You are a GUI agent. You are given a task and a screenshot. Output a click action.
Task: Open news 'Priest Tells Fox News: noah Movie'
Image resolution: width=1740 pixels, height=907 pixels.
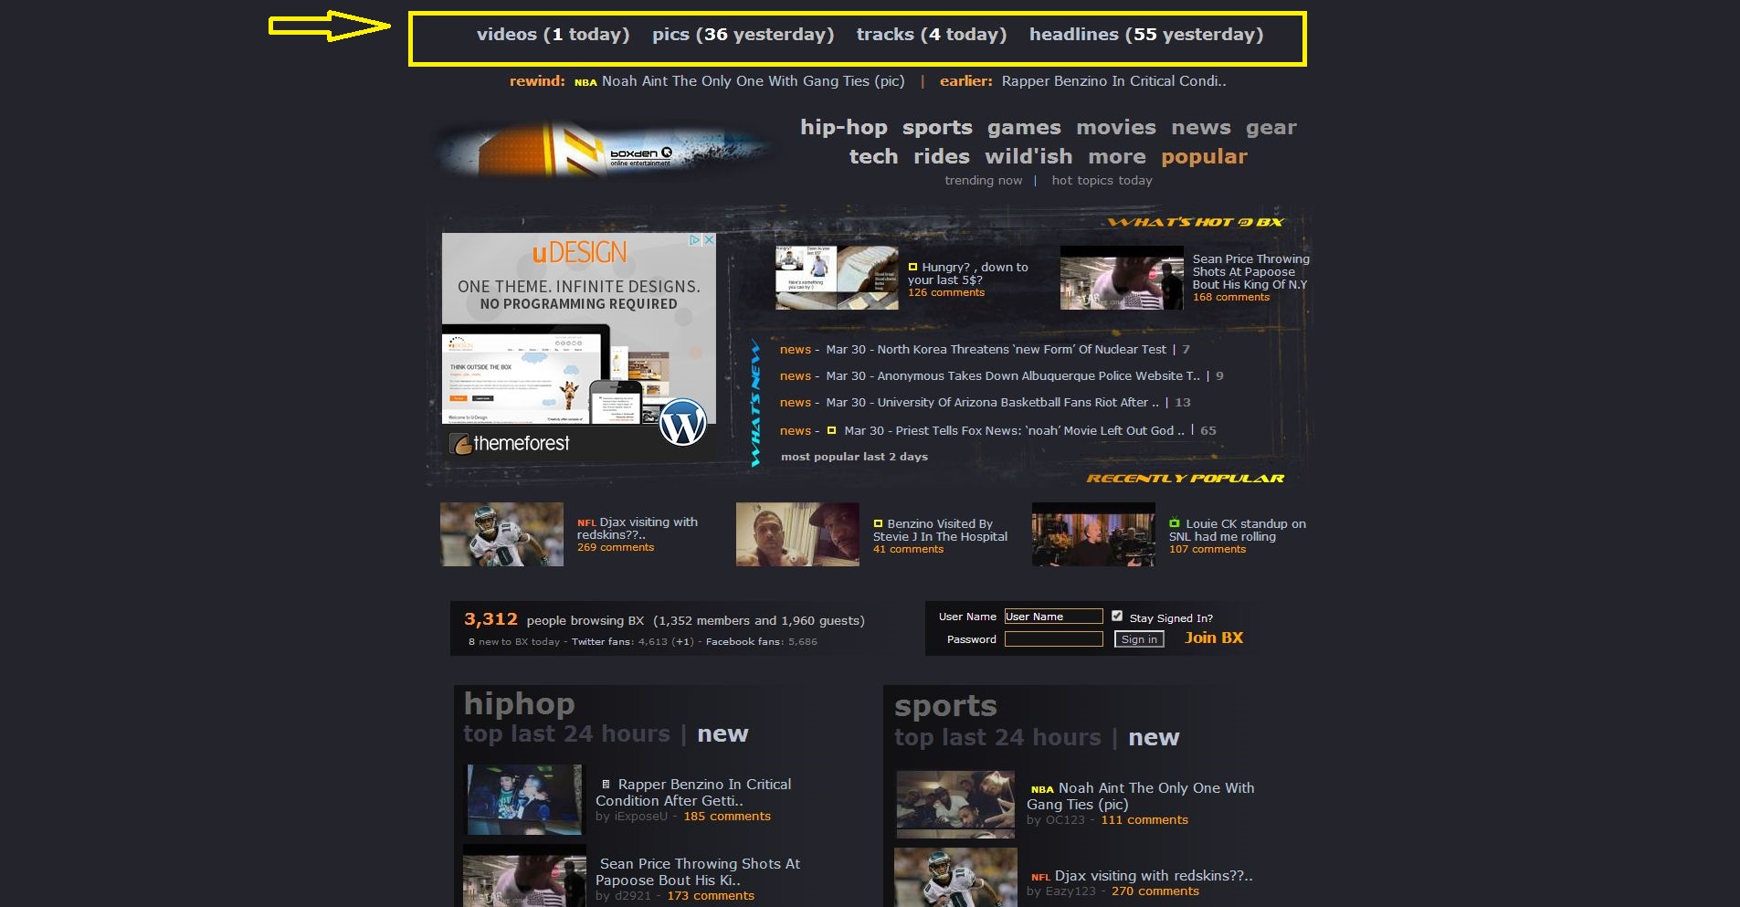click(x=1014, y=431)
